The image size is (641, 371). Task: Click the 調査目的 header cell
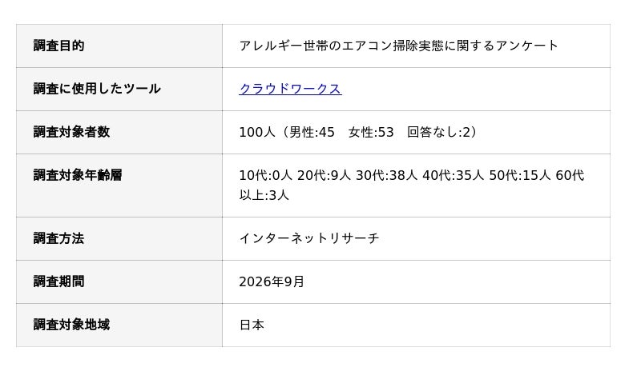pyautogui.click(x=119, y=46)
